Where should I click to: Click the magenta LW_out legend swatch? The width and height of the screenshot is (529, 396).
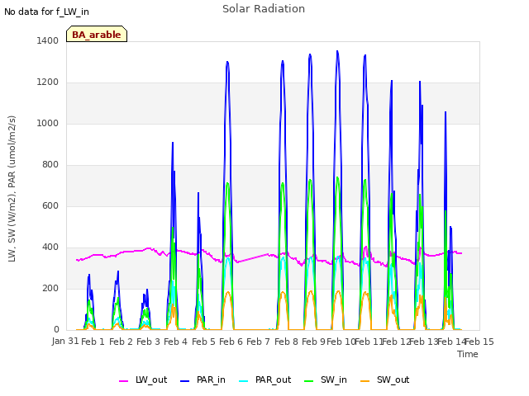coord(123,381)
